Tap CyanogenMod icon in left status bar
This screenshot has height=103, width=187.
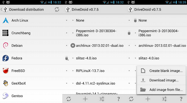[x=8, y=2]
